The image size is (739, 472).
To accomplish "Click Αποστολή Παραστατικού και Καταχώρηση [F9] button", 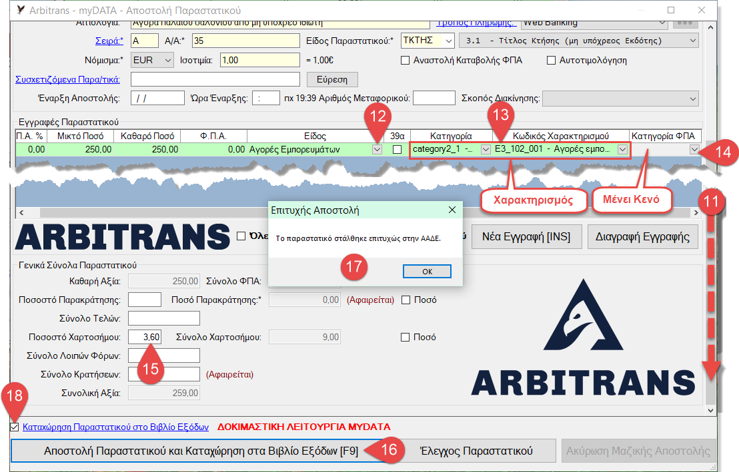I will tap(201, 451).
